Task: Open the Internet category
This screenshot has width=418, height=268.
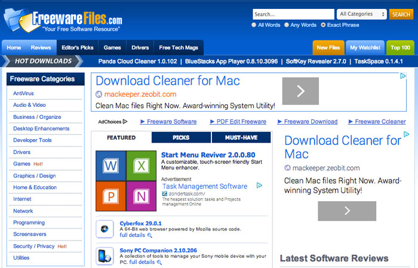Action: pyautogui.click(x=22, y=199)
